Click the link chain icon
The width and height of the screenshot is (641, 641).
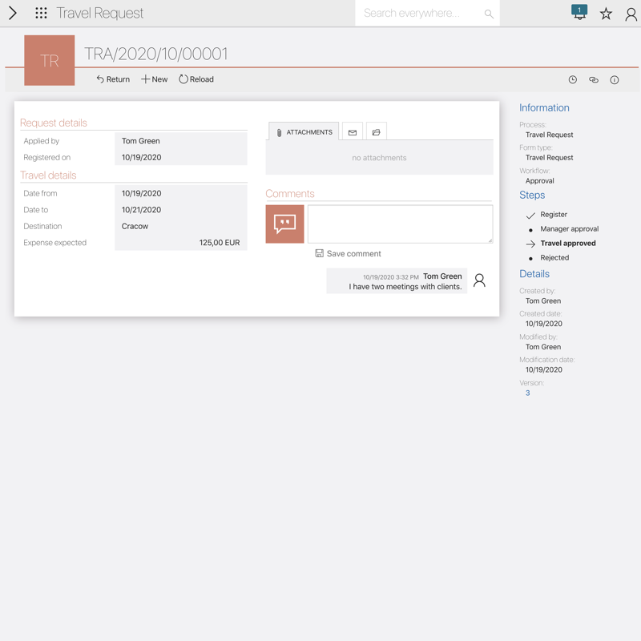click(594, 80)
